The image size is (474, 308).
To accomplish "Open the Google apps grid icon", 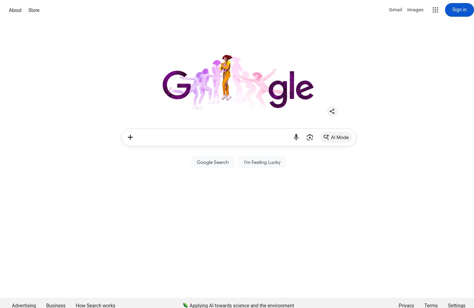I will pyautogui.click(x=435, y=10).
